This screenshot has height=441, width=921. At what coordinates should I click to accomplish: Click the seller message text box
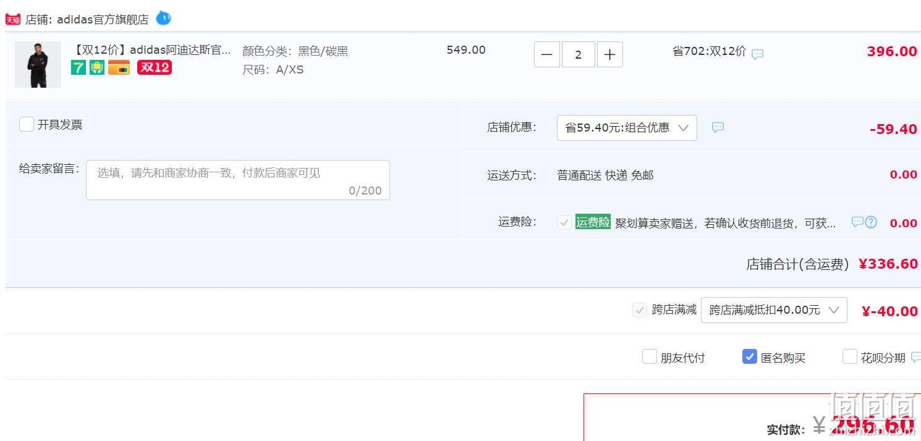click(238, 180)
